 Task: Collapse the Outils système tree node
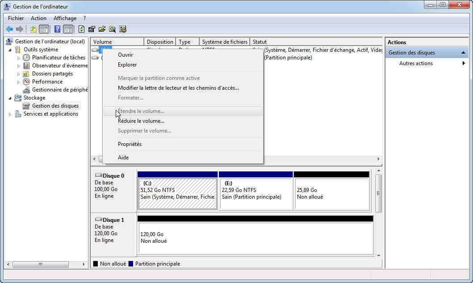tap(10, 50)
